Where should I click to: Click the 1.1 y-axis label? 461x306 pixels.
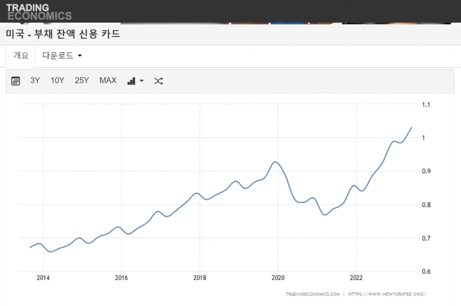[x=426, y=104]
